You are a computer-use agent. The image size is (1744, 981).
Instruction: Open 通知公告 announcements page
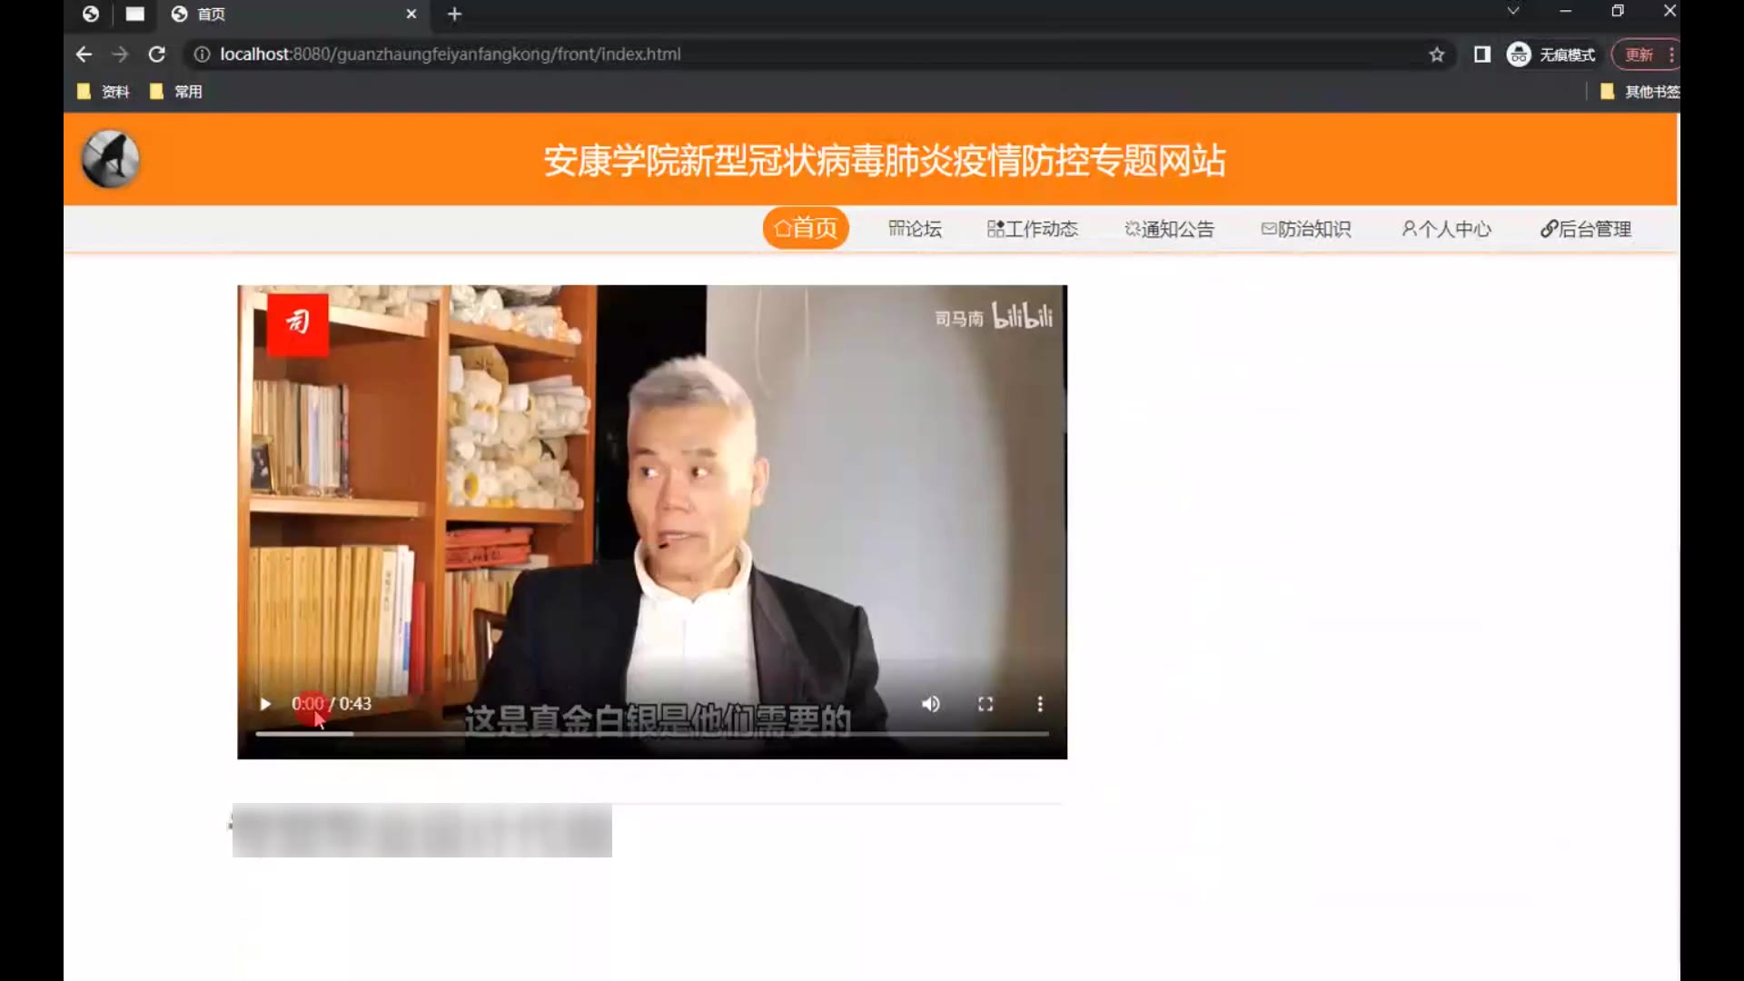1169,229
